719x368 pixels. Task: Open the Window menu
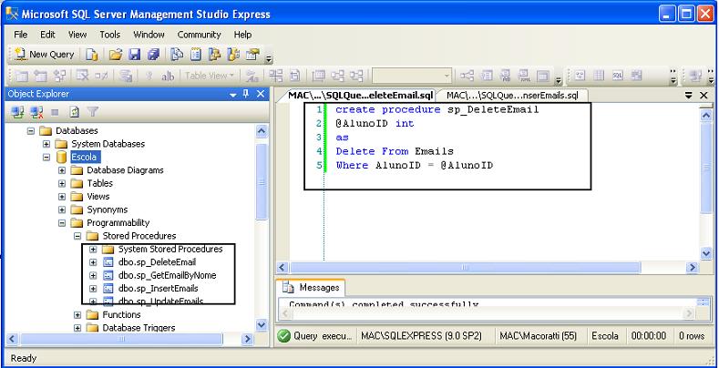pos(149,35)
